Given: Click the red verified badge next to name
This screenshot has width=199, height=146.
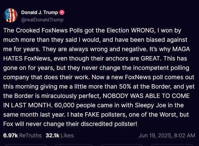Looking at the screenshot, I should pyautogui.click(x=62, y=12).
